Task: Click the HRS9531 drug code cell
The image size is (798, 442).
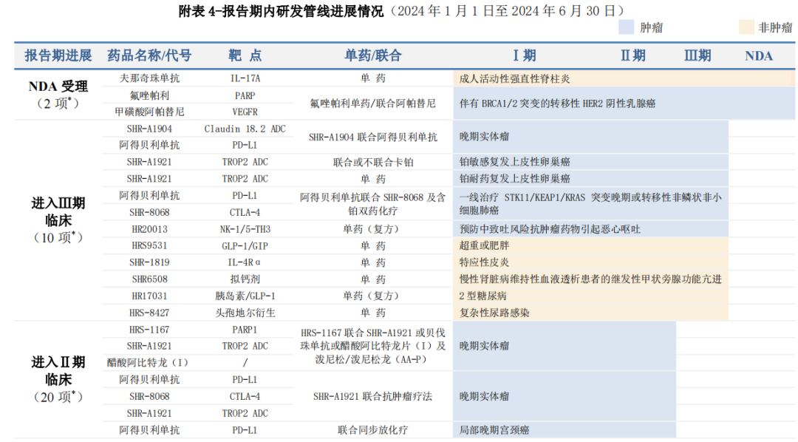Action: tap(149, 245)
